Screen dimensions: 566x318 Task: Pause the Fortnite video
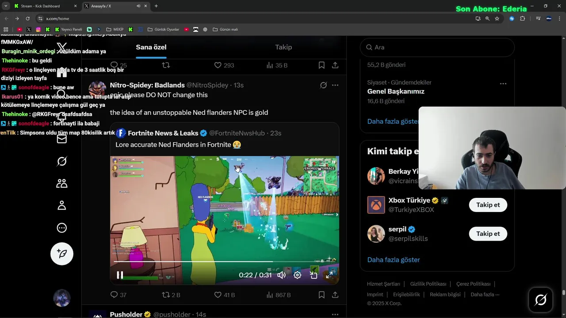pyautogui.click(x=120, y=275)
